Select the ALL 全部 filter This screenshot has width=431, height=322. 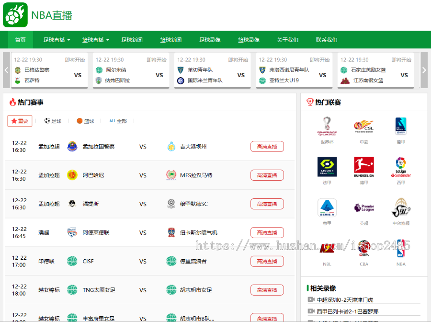[x=118, y=121]
